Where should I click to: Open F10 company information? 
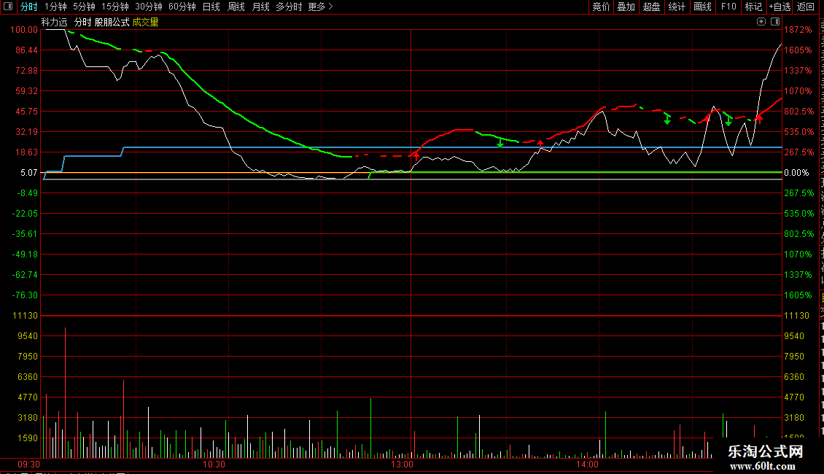[x=728, y=7]
